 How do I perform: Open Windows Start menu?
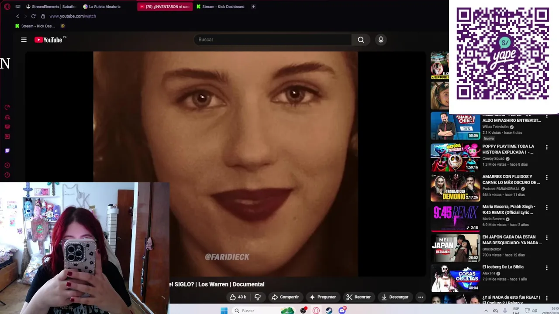tap(224, 311)
